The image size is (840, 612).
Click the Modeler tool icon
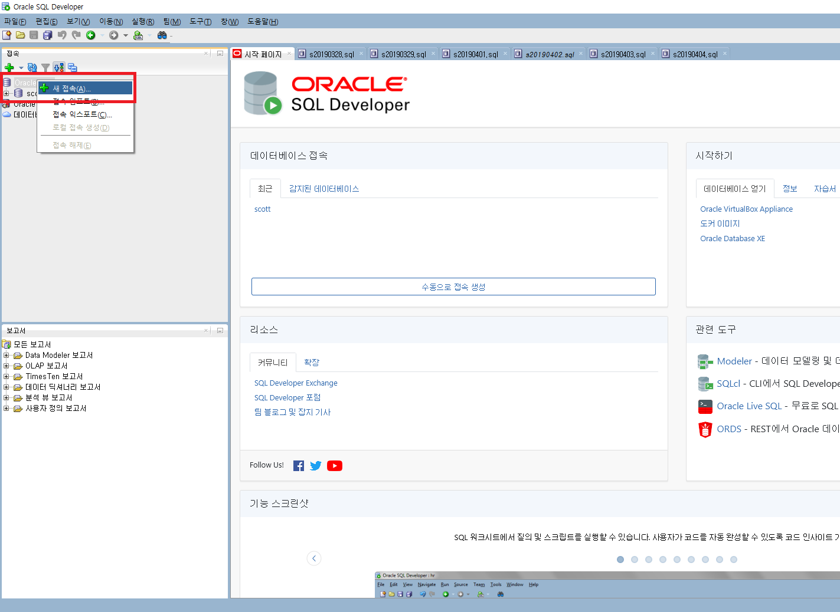(705, 361)
